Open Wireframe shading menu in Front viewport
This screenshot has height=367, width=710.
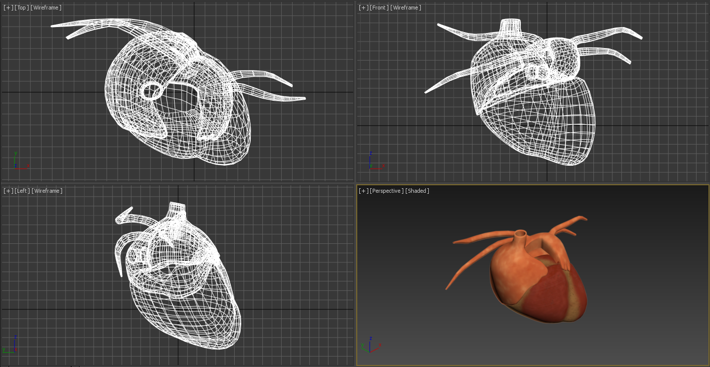tap(406, 8)
